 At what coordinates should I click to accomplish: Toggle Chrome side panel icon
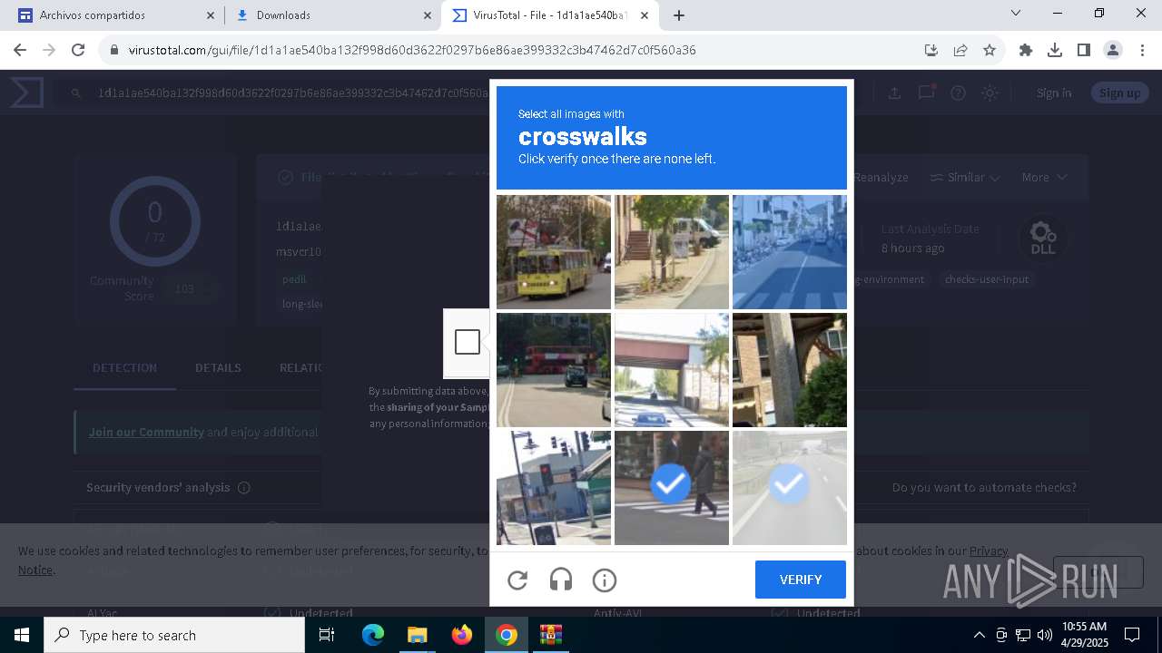point(1084,50)
